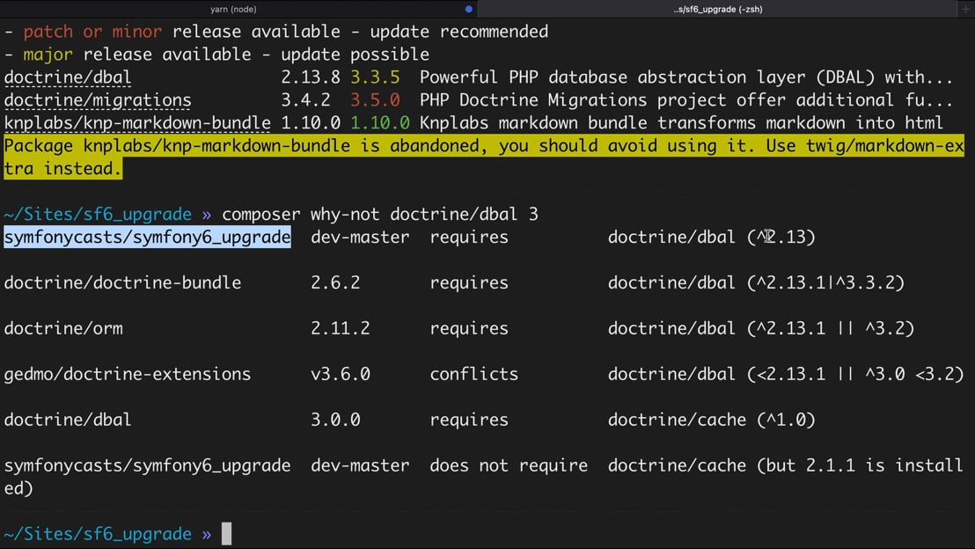Viewport: 975px width, 549px height.
Task: Select the sf6_upgrade (-zsh) tab
Action: tap(716, 9)
